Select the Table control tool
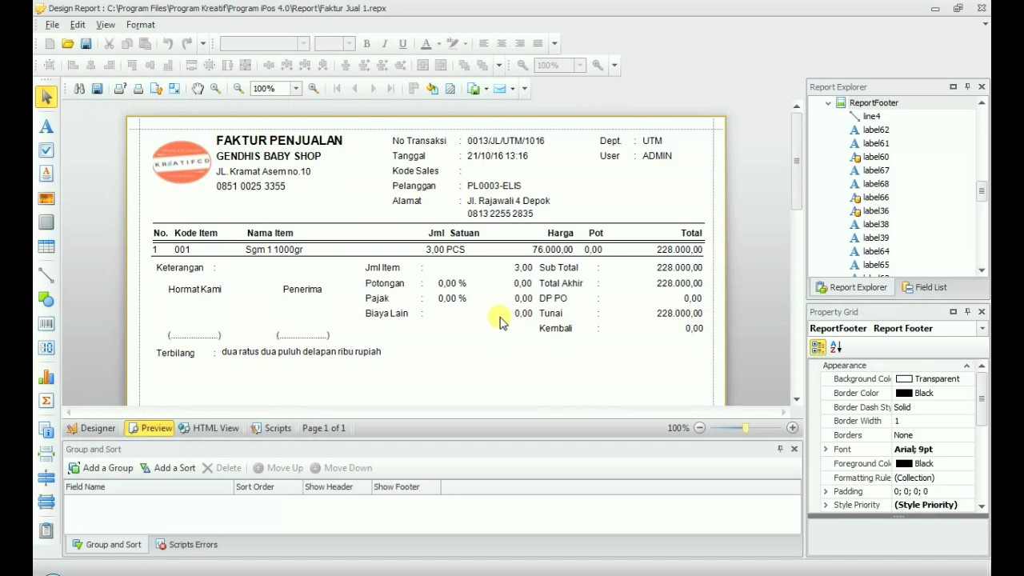 pos(46,247)
